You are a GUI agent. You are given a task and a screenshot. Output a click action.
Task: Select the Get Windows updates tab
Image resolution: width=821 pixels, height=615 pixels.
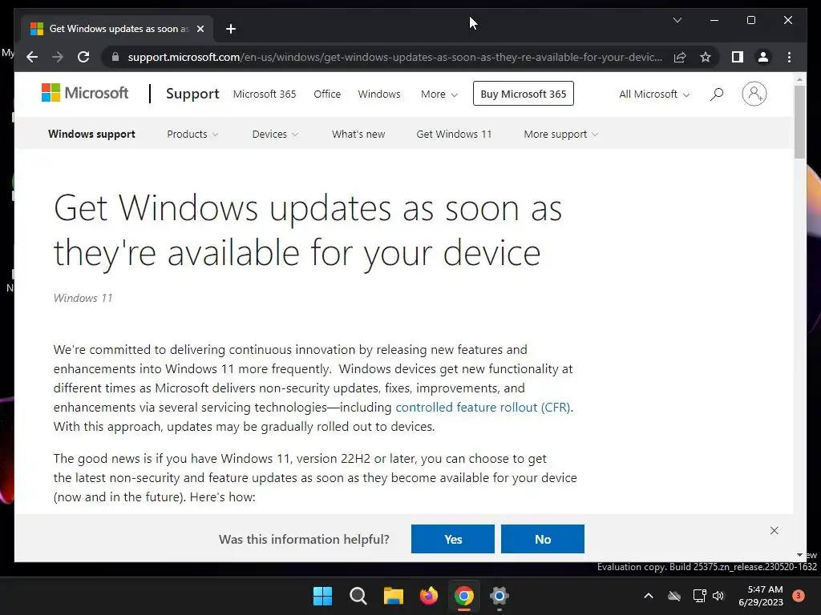[x=118, y=29]
